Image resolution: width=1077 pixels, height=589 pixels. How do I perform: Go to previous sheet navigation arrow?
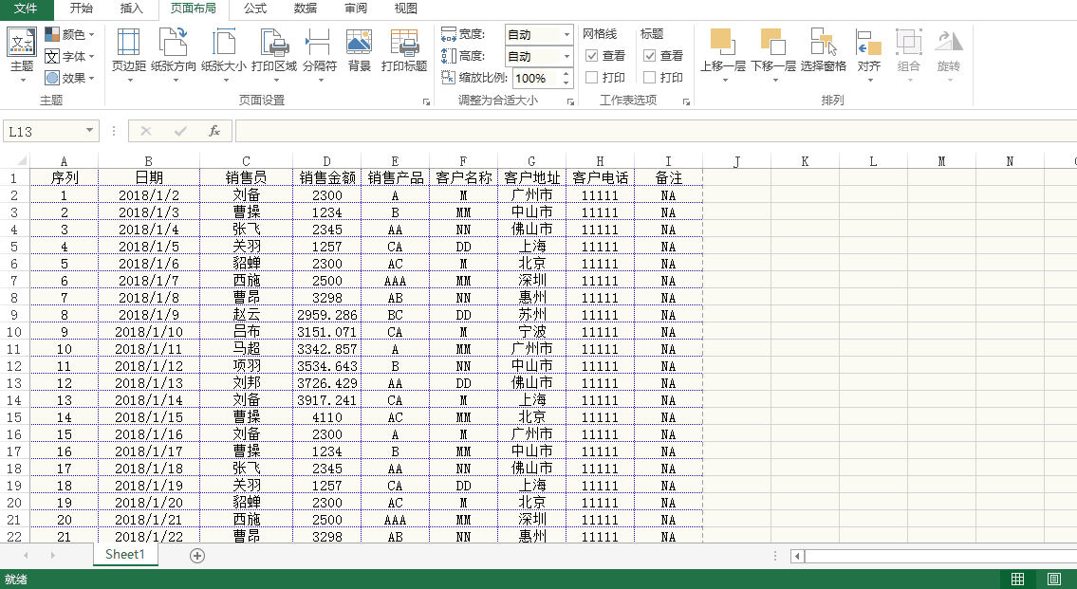tap(26, 556)
